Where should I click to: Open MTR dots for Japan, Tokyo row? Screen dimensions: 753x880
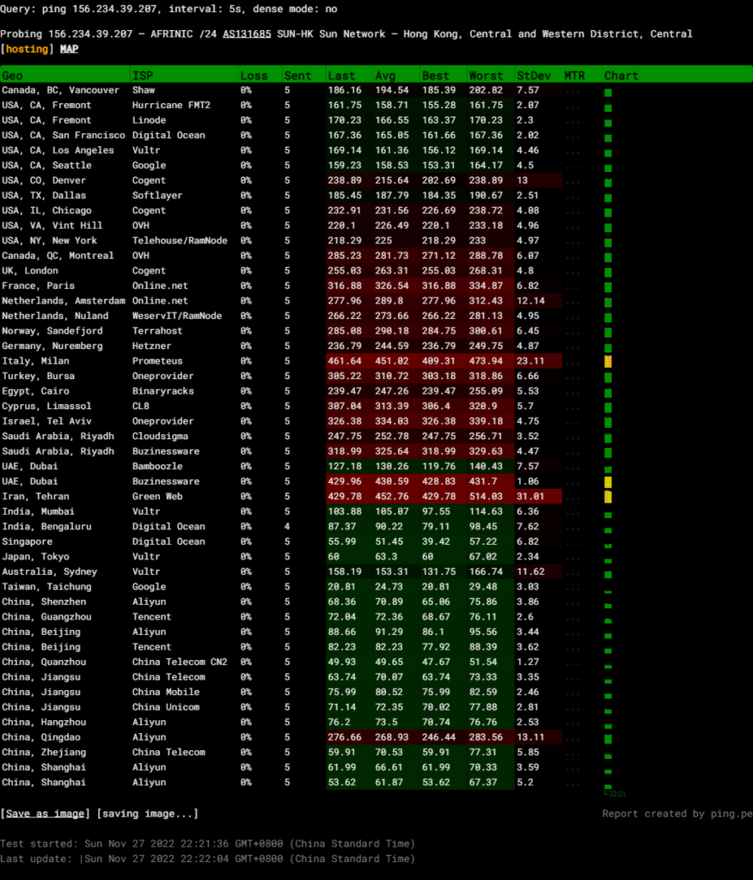[573, 557]
